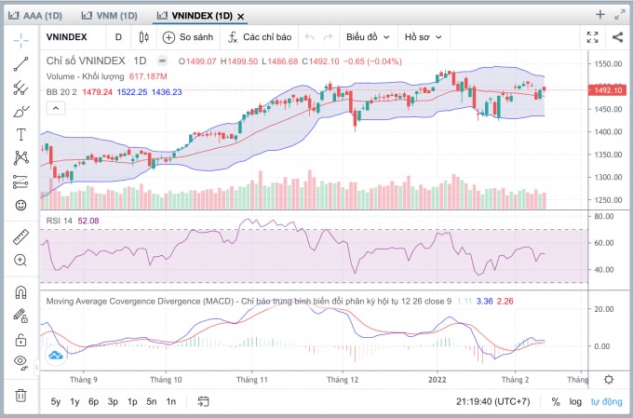This screenshot has width=633, height=418.
Task: Add a new chart tab
Action: click(x=599, y=15)
